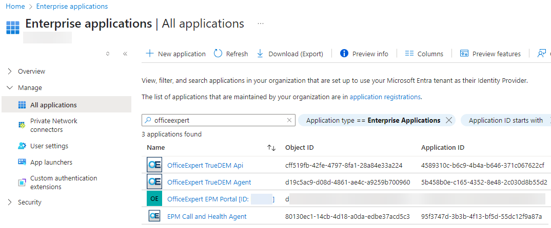
Task: Refresh the applications list
Action: (231, 54)
